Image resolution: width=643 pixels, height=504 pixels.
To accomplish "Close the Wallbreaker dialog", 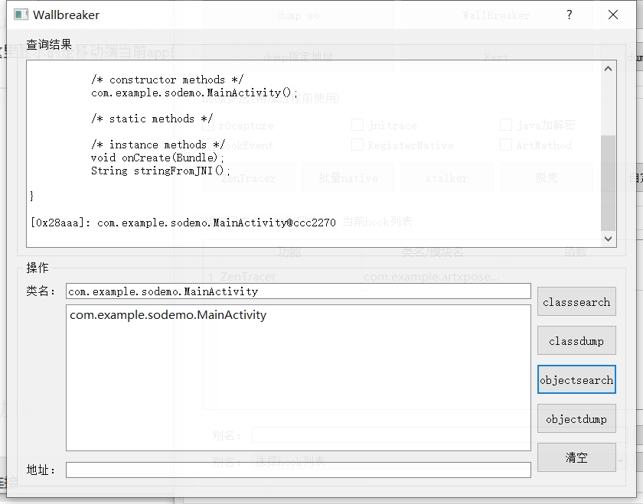I will tap(613, 15).
